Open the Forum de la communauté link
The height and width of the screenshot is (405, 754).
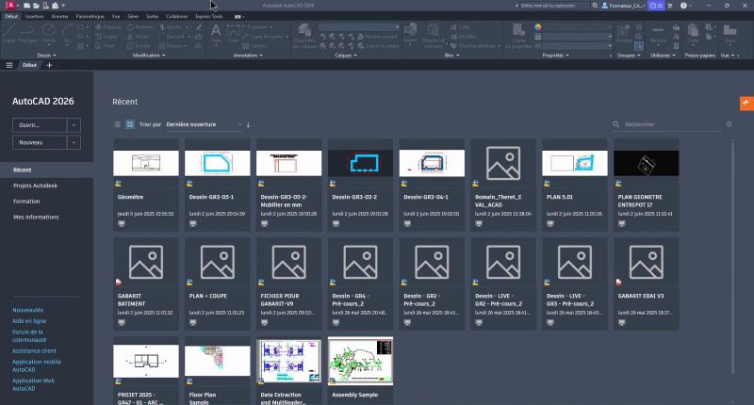(x=29, y=336)
